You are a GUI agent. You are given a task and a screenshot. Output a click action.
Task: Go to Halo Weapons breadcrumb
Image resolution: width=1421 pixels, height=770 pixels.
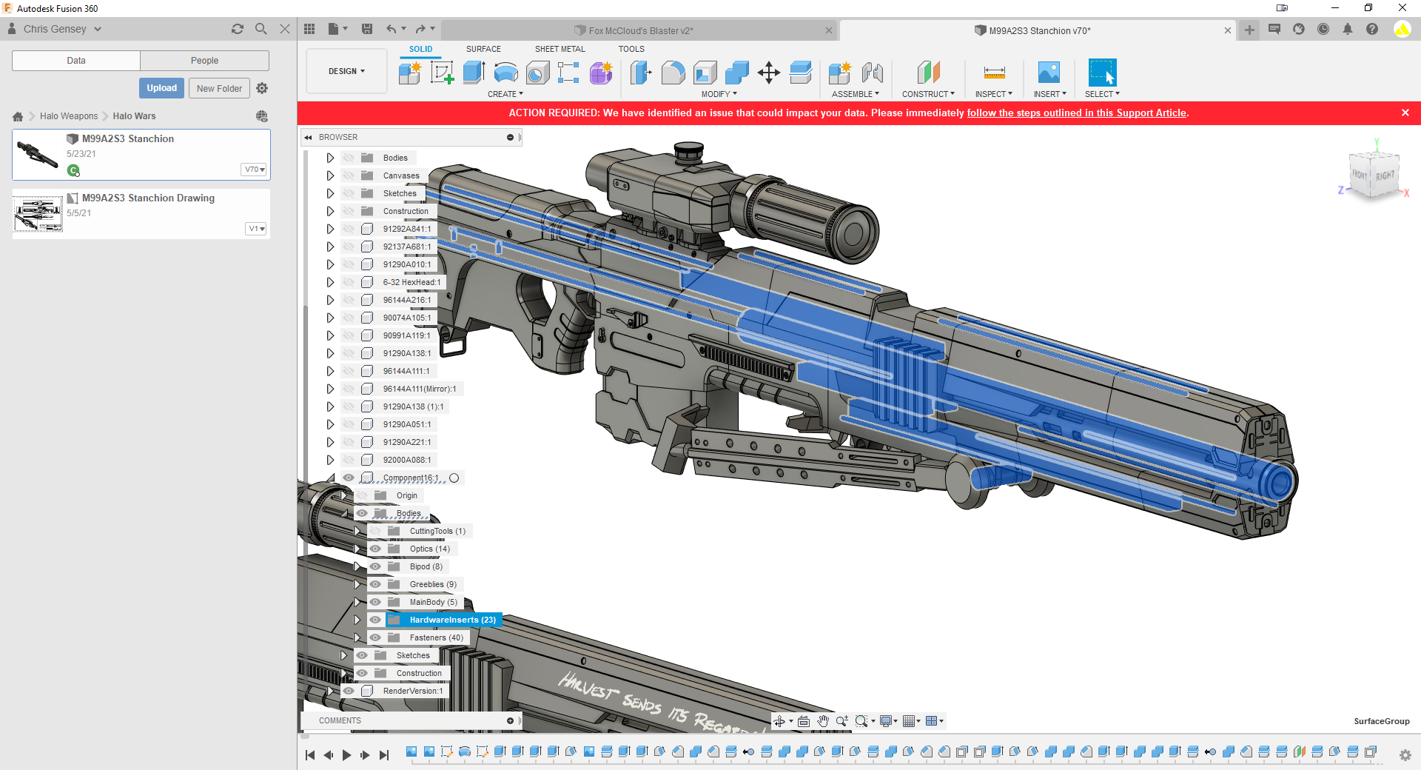pos(69,116)
